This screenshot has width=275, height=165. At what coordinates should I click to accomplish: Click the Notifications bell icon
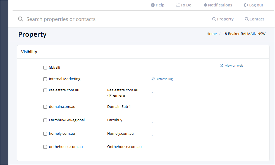click(205, 5)
